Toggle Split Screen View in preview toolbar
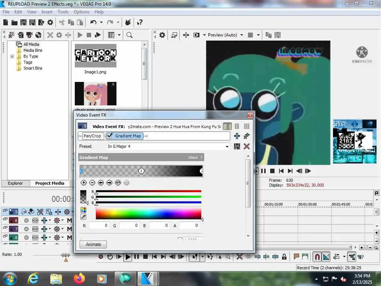Viewport: 381px width, 286px height. click(x=196, y=35)
